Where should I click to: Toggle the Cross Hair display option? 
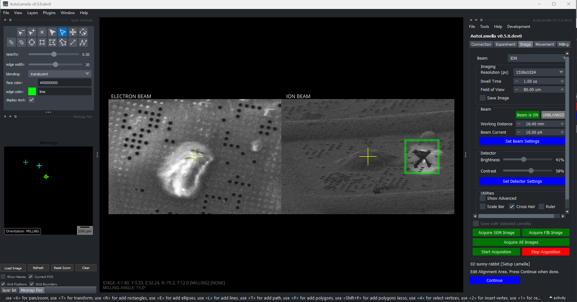click(x=511, y=207)
